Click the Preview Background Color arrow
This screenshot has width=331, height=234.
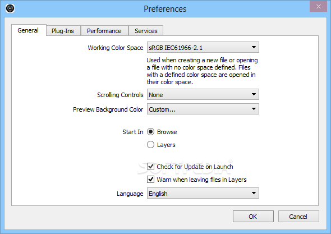tap(254, 109)
